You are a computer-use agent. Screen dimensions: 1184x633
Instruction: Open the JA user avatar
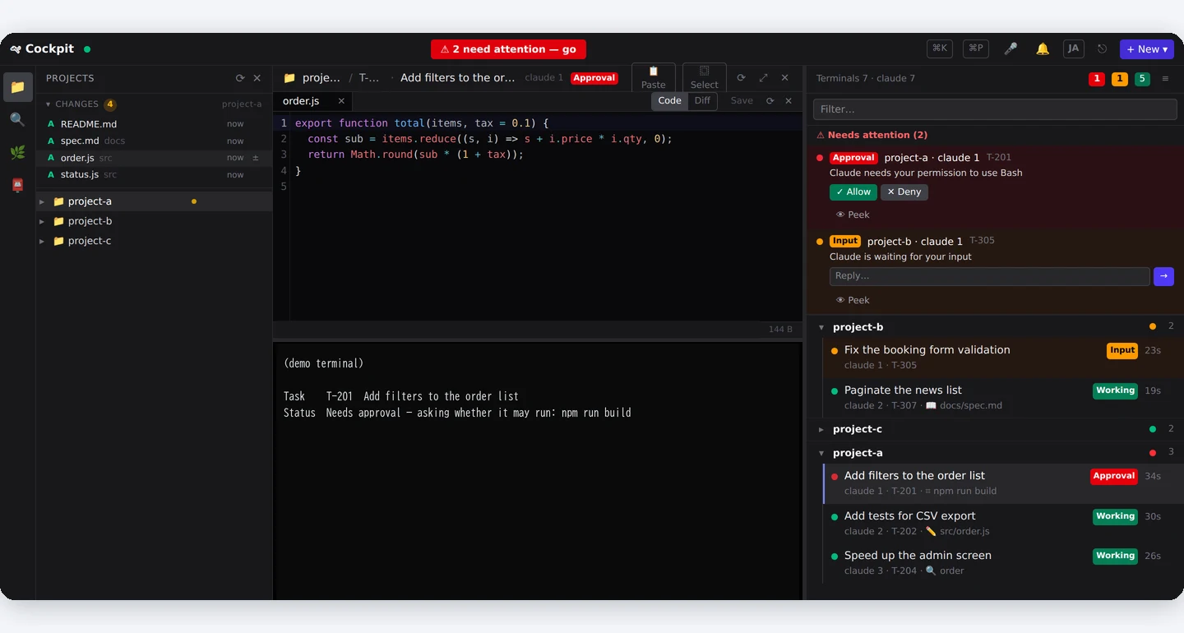point(1073,49)
